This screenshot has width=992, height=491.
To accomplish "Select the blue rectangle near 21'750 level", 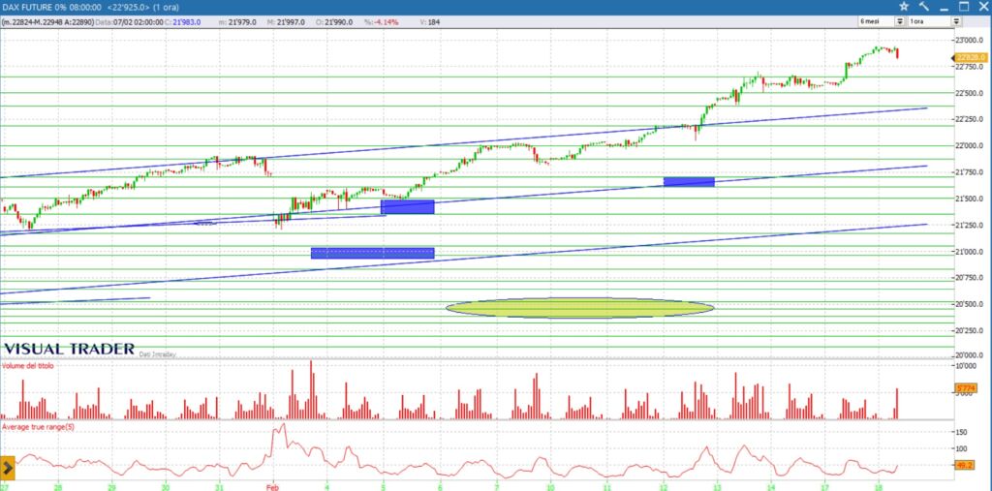I will [689, 182].
